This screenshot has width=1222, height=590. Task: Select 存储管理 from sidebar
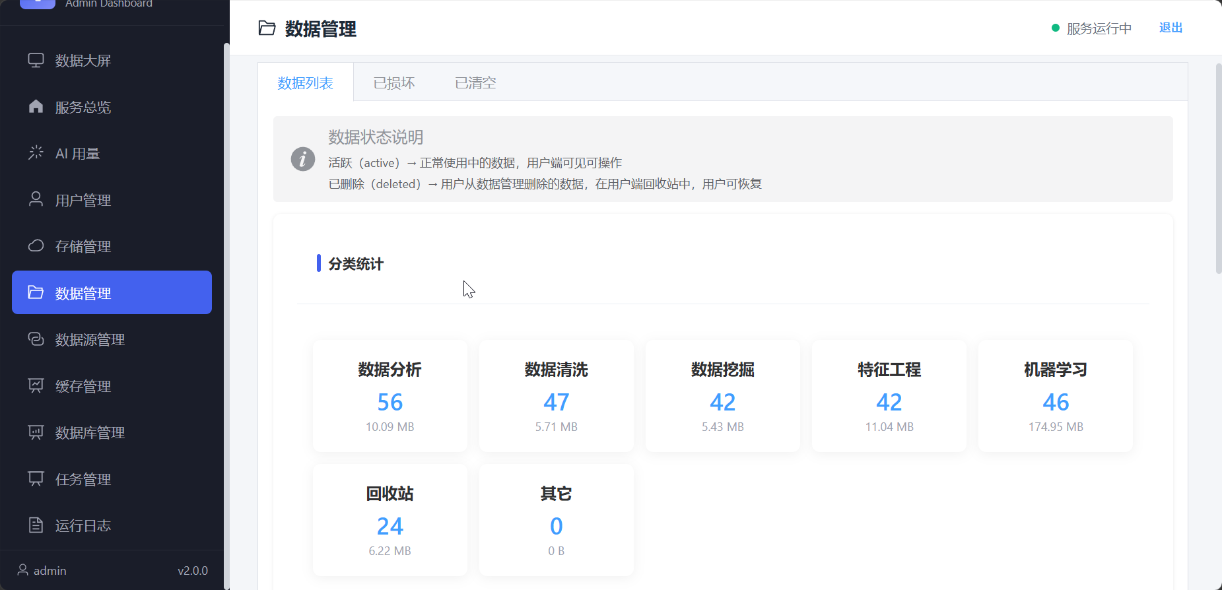coord(112,246)
